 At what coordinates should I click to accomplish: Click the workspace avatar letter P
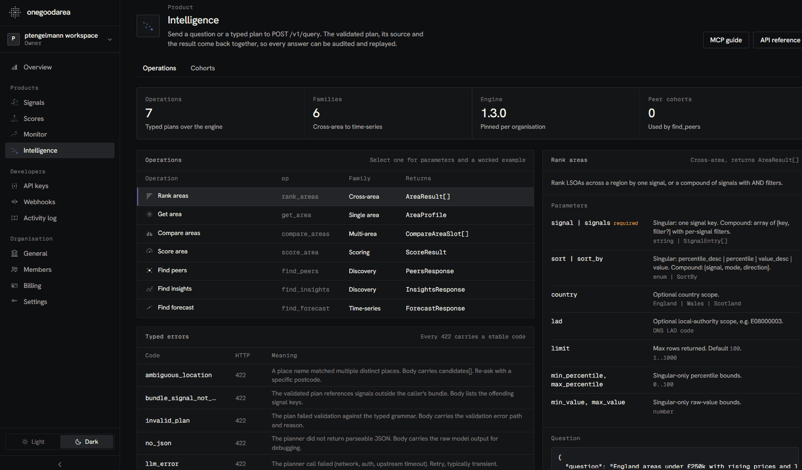pyautogui.click(x=14, y=39)
